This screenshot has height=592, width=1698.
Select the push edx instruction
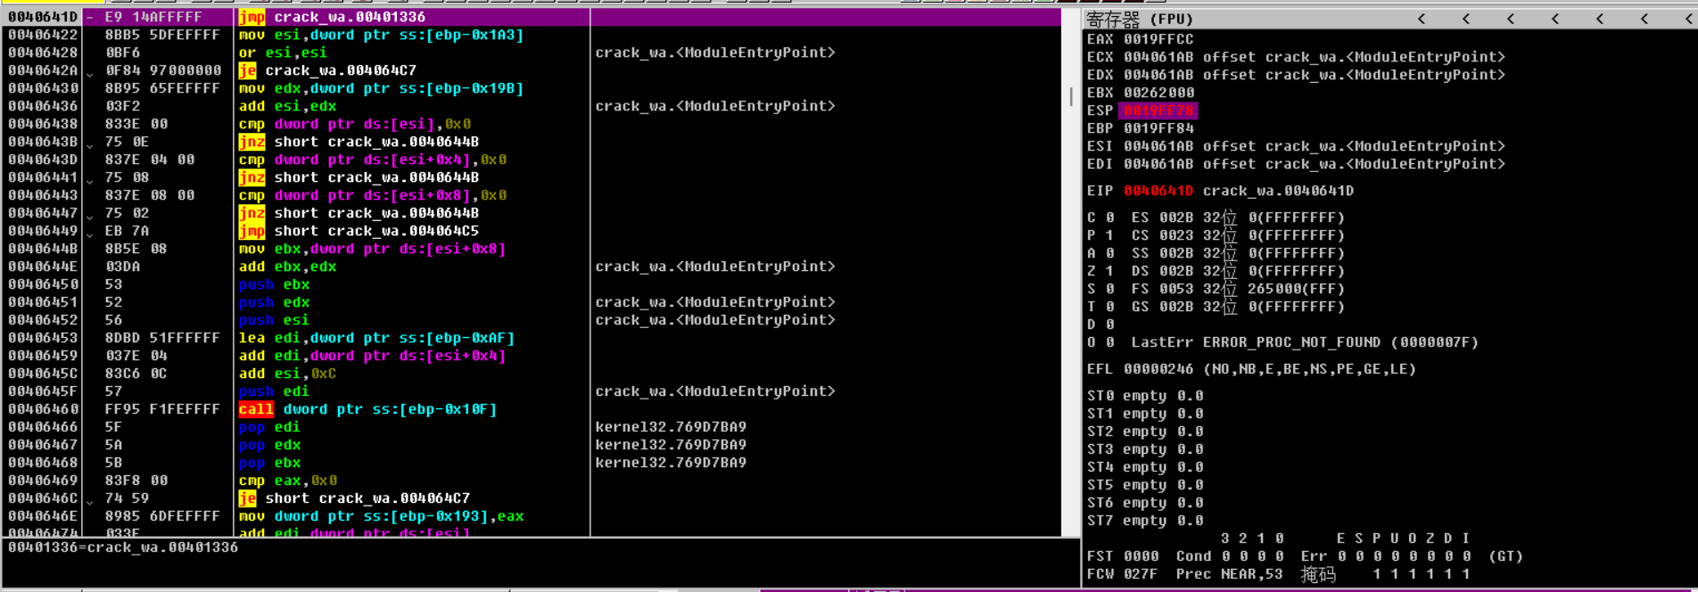click(274, 302)
